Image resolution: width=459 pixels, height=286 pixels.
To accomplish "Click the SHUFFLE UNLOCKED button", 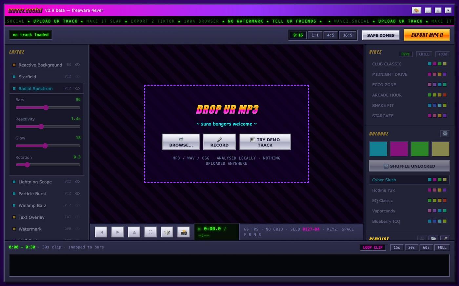I will 409,166.
